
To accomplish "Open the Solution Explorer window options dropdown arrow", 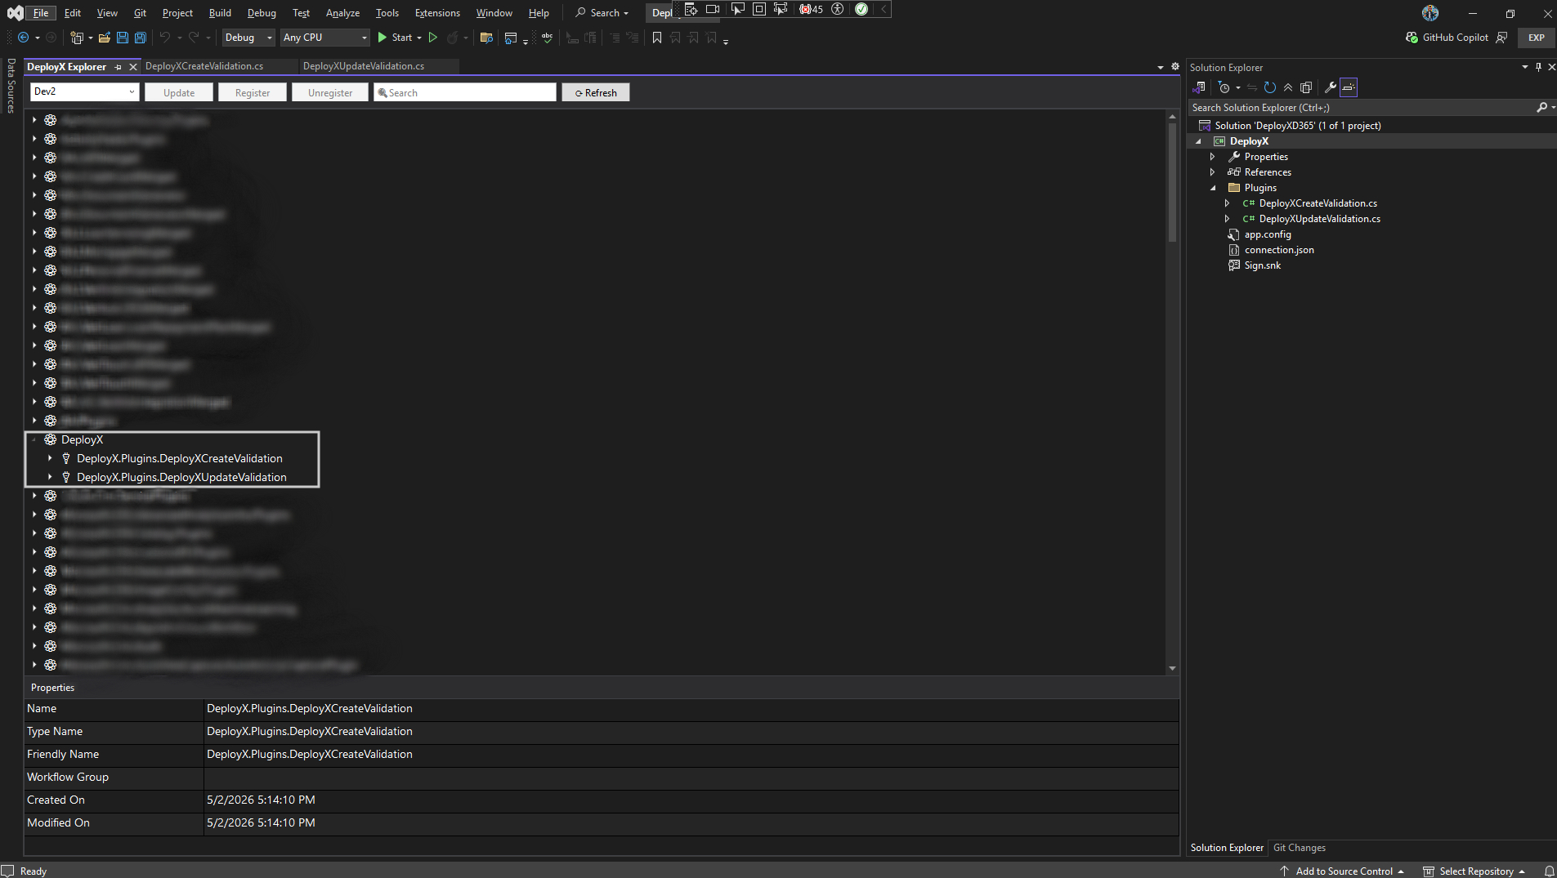I will tap(1525, 67).
